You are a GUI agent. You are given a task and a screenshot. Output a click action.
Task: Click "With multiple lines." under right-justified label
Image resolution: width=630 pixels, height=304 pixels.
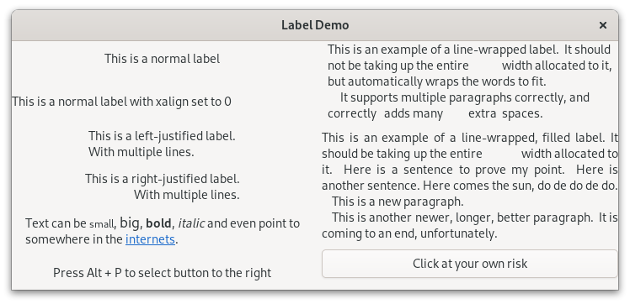pyautogui.click(x=187, y=195)
